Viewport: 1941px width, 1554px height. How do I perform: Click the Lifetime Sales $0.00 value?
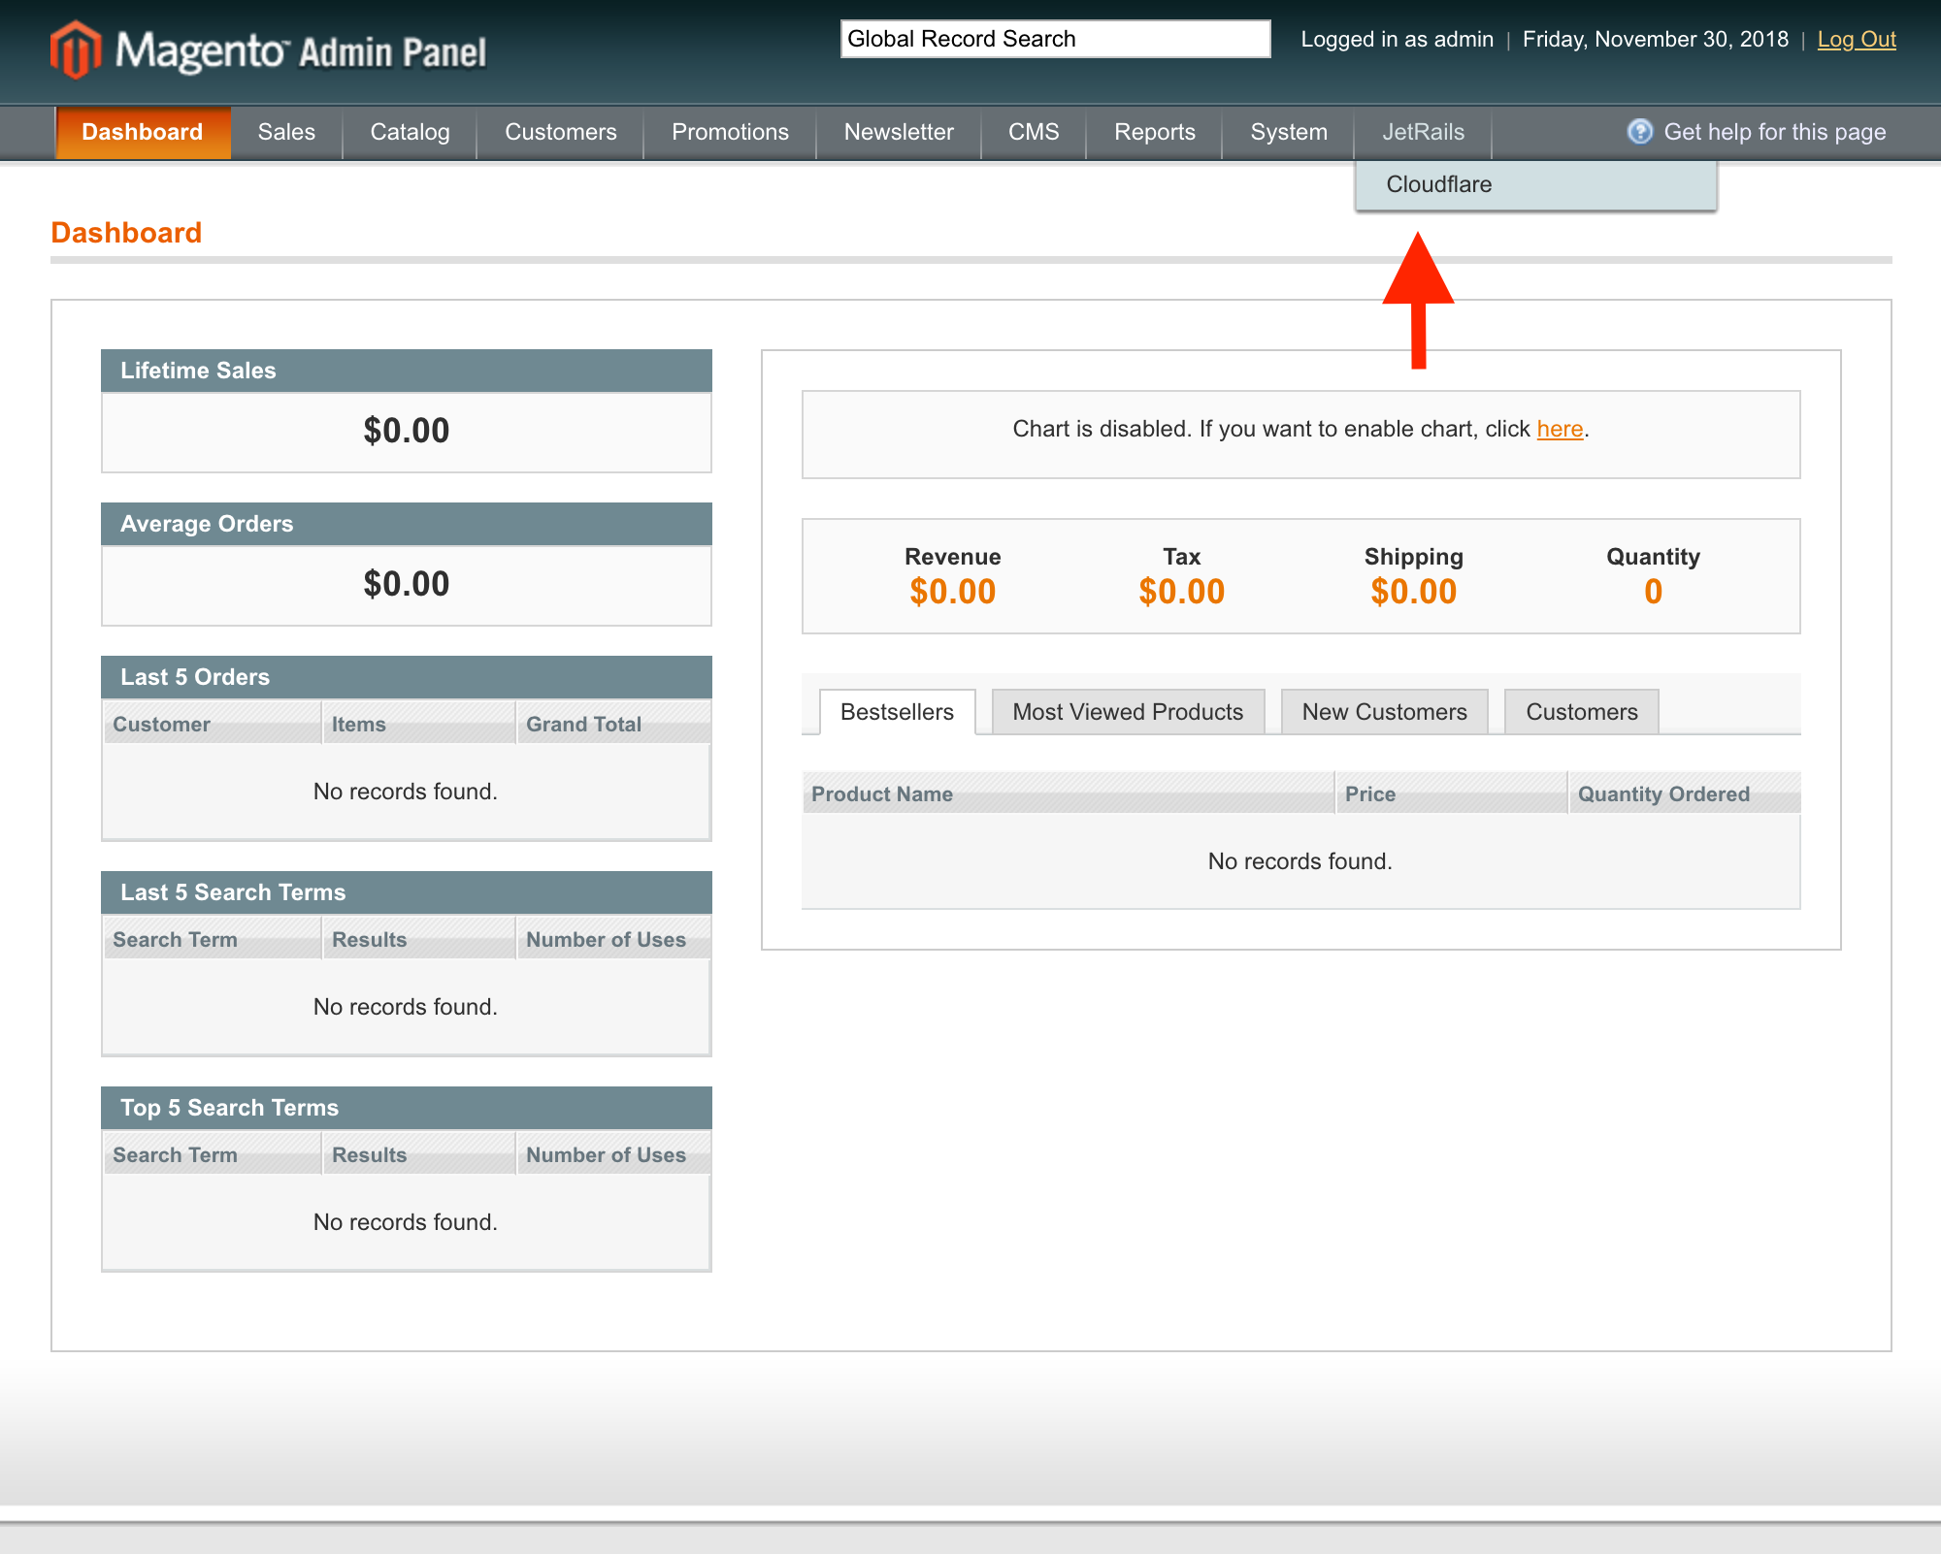pyautogui.click(x=406, y=431)
